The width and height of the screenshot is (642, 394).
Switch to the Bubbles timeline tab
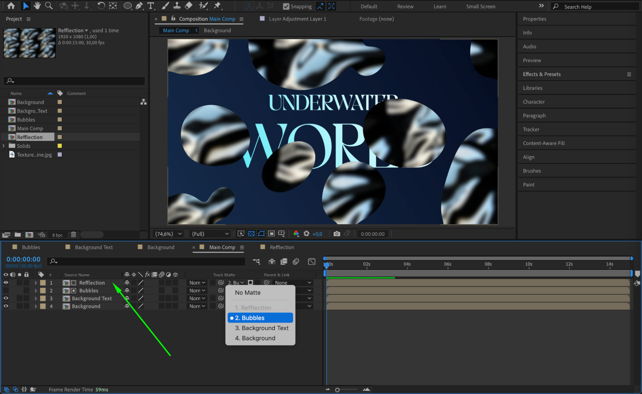coord(31,247)
